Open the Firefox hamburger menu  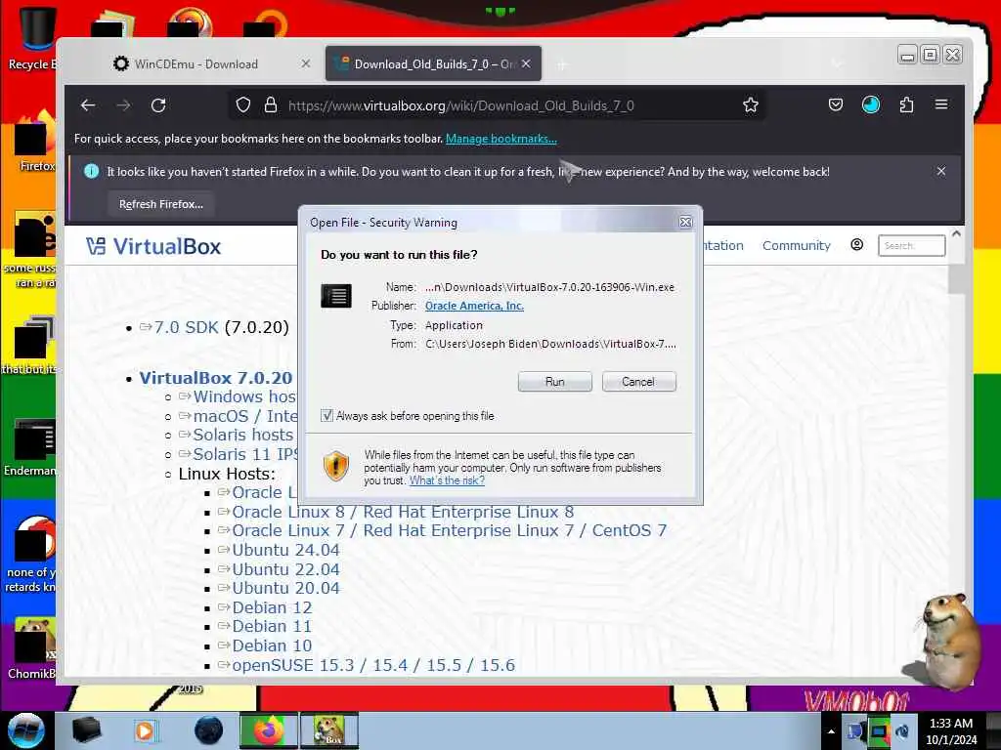click(941, 104)
